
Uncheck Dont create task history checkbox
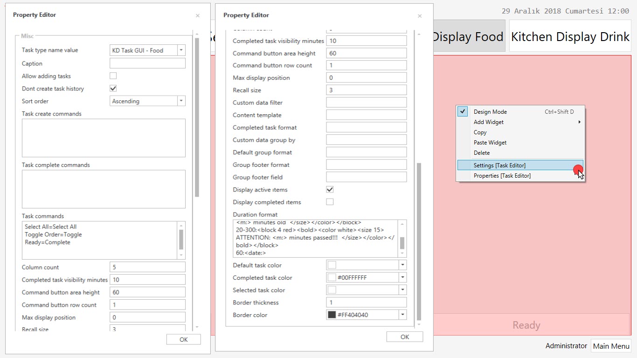coord(113,89)
